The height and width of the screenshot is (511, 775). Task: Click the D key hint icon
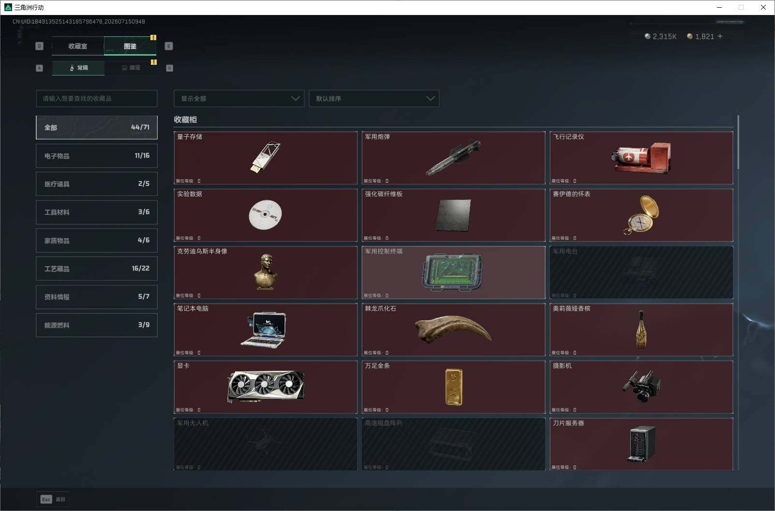(169, 68)
